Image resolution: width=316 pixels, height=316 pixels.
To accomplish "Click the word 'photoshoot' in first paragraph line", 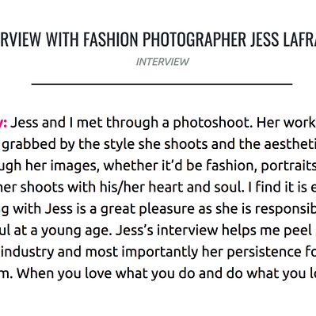I will tap(211, 123).
